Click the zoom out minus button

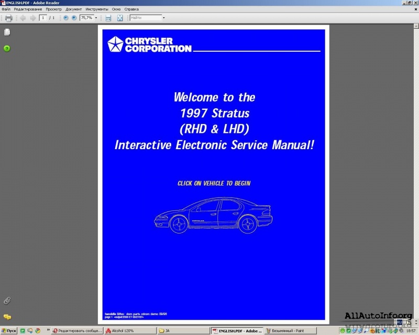coord(66,18)
